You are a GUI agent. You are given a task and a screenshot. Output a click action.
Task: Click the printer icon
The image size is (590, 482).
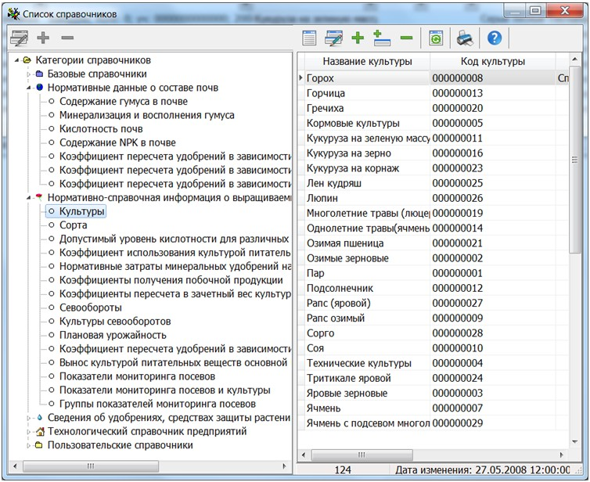465,38
